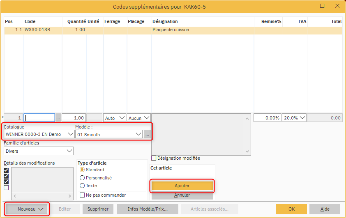
Task: Click the Code input field
Action: (39, 118)
